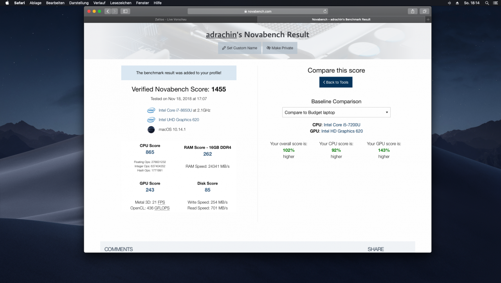501x283 pixels.
Task: Open the Lesezeichen menu
Action: pyautogui.click(x=121, y=3)
